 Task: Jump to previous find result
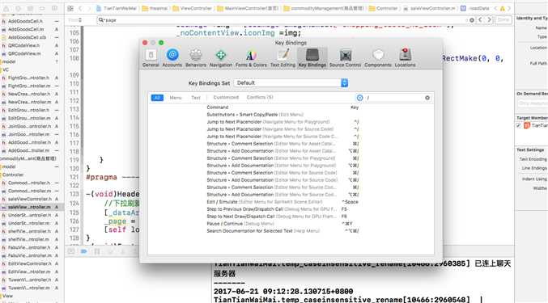(x=480, y=20)
